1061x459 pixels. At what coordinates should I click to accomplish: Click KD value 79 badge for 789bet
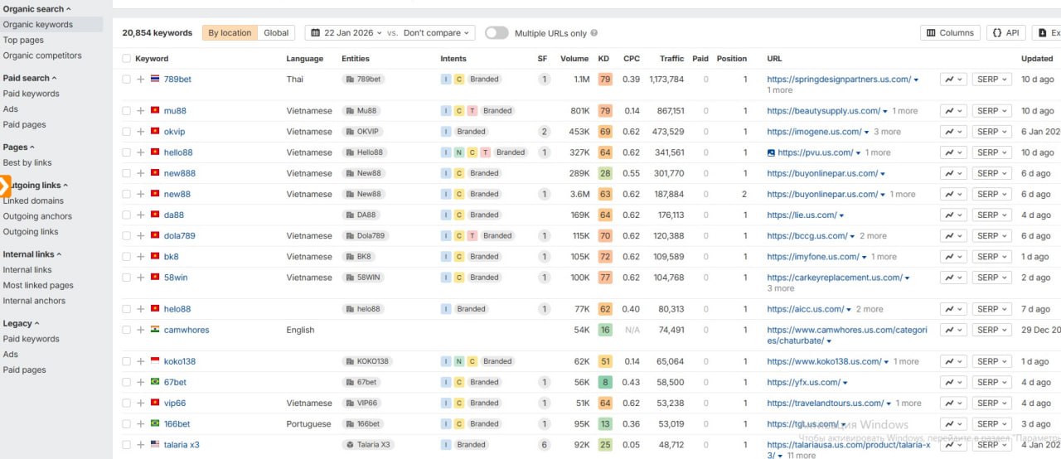(605, 80)
